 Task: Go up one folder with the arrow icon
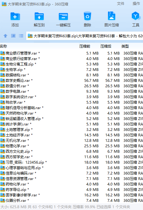click(5, 36)
